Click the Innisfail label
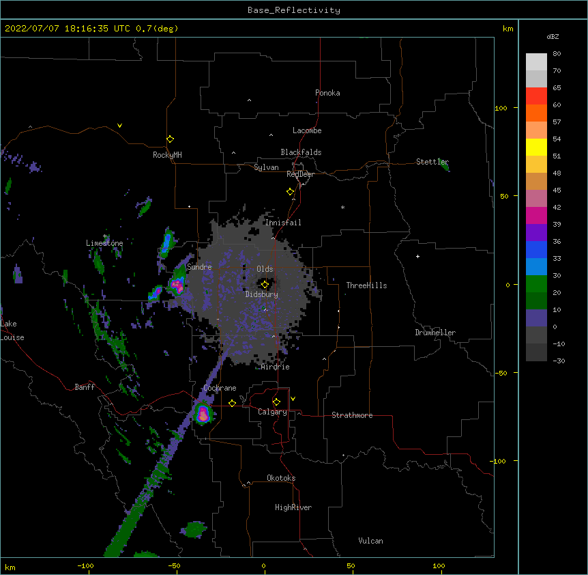The width and height of the screenshot is (588, 575). pyautogui.click(x=283, y=223)
